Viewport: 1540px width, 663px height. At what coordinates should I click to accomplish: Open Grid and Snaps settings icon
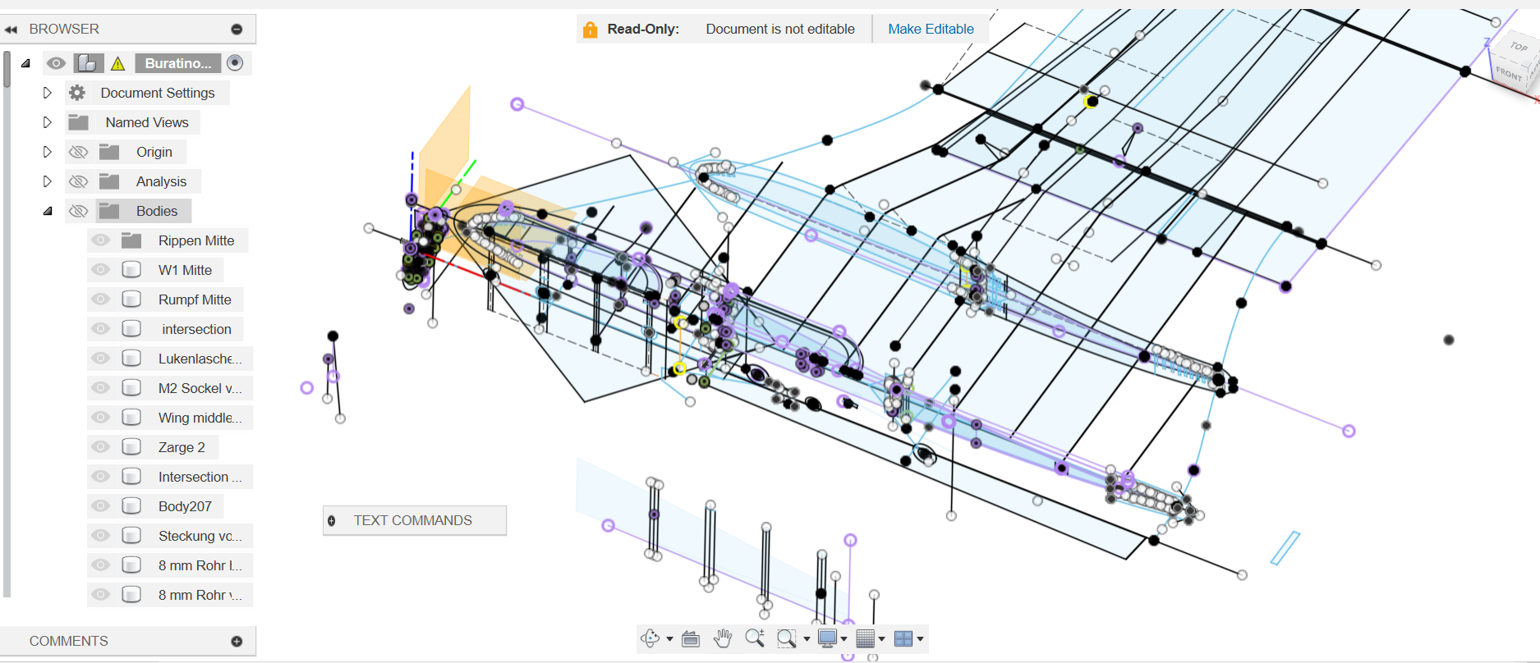[865, 638]
